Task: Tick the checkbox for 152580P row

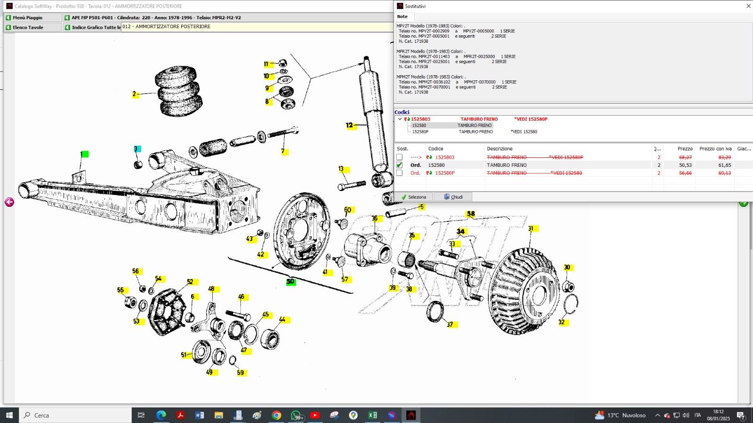Action: coord(399,173)
